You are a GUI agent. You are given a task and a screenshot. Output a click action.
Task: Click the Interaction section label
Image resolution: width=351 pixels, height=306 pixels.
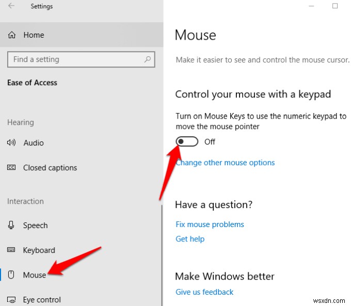point(25,201)
